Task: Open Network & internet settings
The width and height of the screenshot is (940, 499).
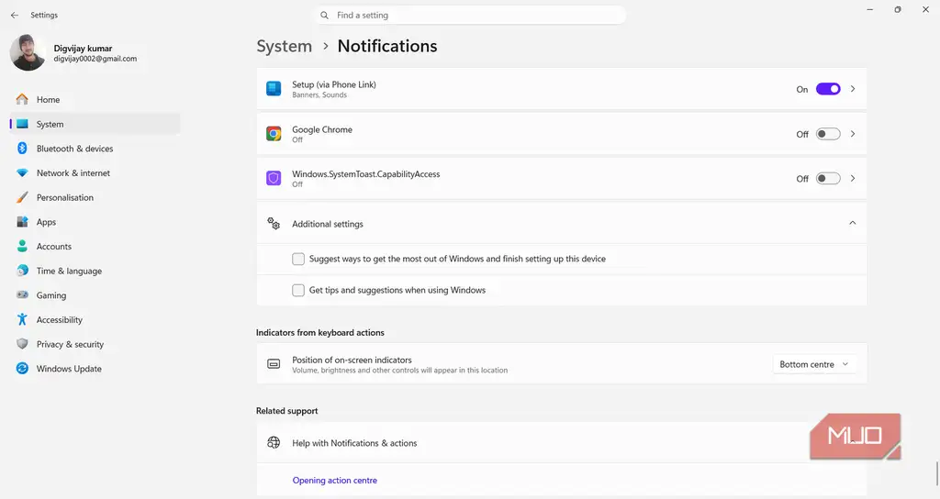Action: point(95,173)
